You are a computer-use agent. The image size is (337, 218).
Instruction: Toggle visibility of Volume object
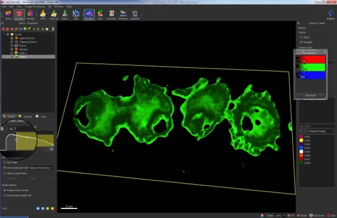point(12,49)
